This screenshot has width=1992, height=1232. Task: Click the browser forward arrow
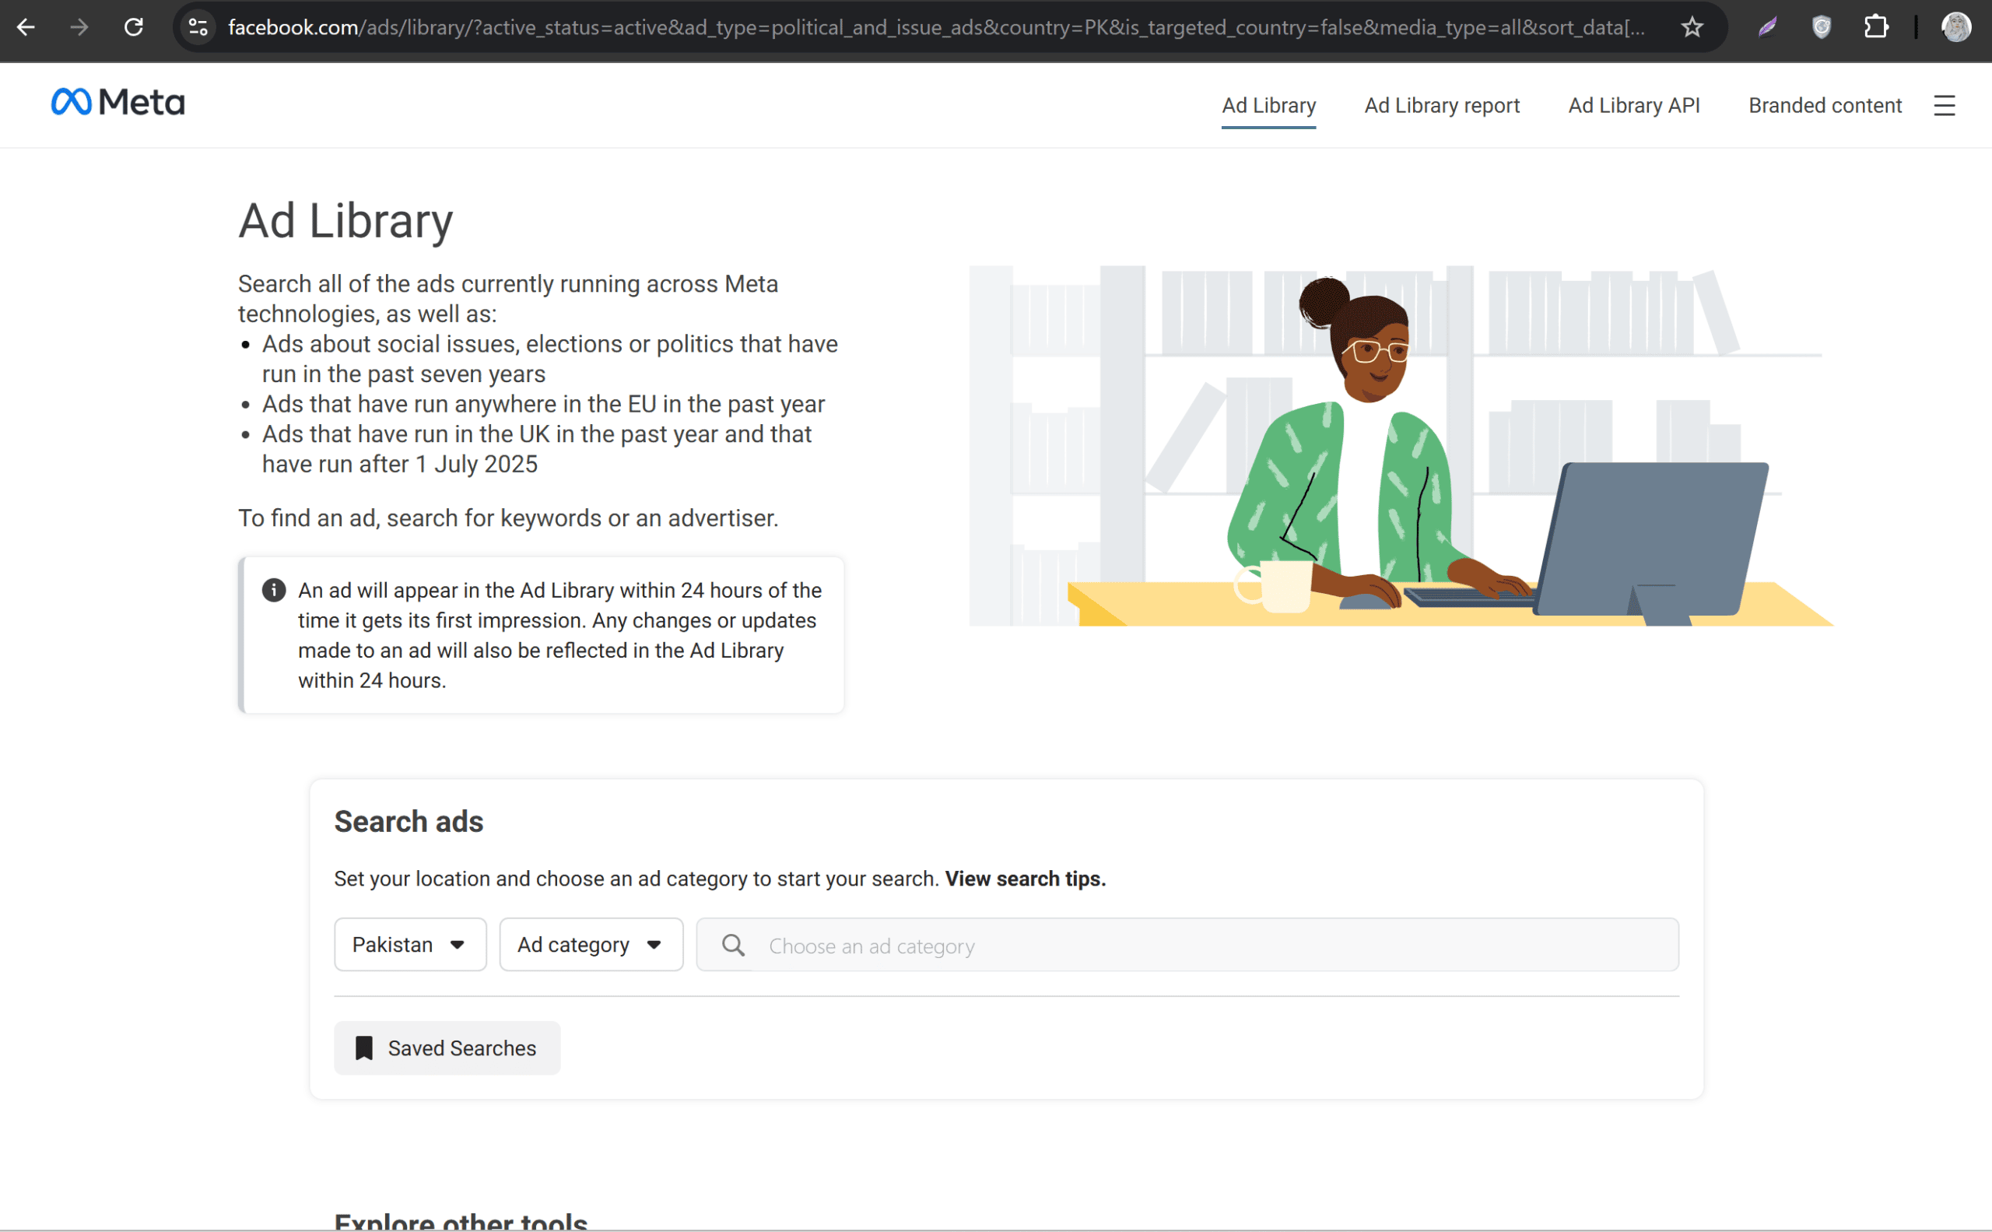tap(79, 27)
